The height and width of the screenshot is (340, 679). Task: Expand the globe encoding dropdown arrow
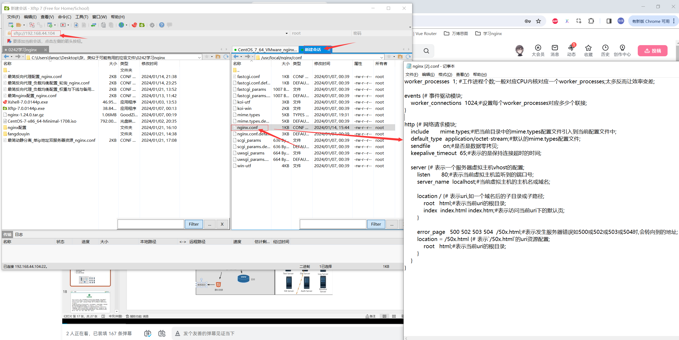(x=126, y=25)
